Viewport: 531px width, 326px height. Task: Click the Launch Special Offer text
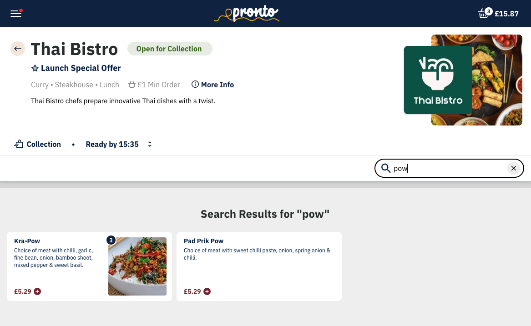81,68
